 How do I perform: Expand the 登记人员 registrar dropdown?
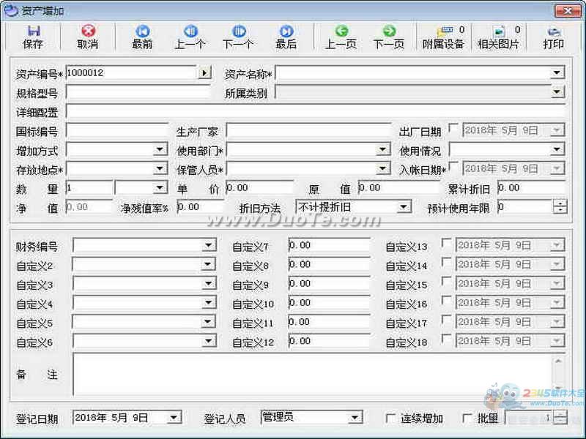[355, 418]
